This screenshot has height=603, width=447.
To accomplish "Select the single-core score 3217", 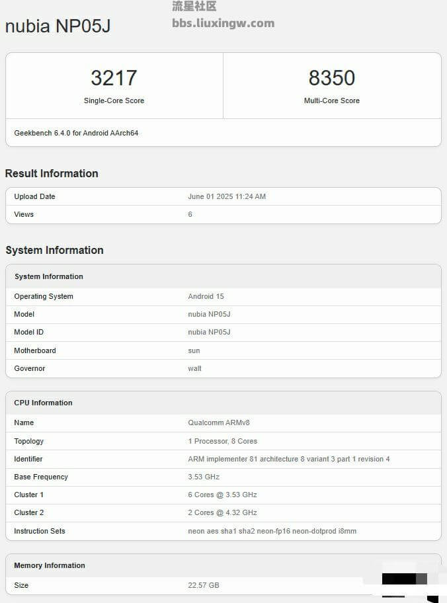I will [x=114, y=77].
